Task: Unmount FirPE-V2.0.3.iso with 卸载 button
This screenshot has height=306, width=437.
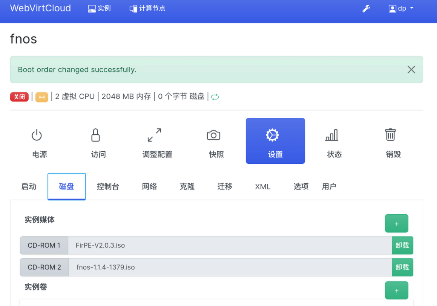Action: tap(402, 246)
